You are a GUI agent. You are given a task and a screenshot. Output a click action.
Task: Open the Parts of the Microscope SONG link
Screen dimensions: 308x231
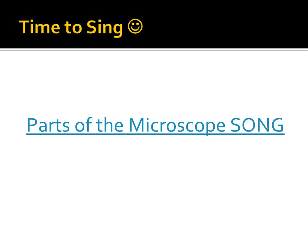[x=155, y=125]
